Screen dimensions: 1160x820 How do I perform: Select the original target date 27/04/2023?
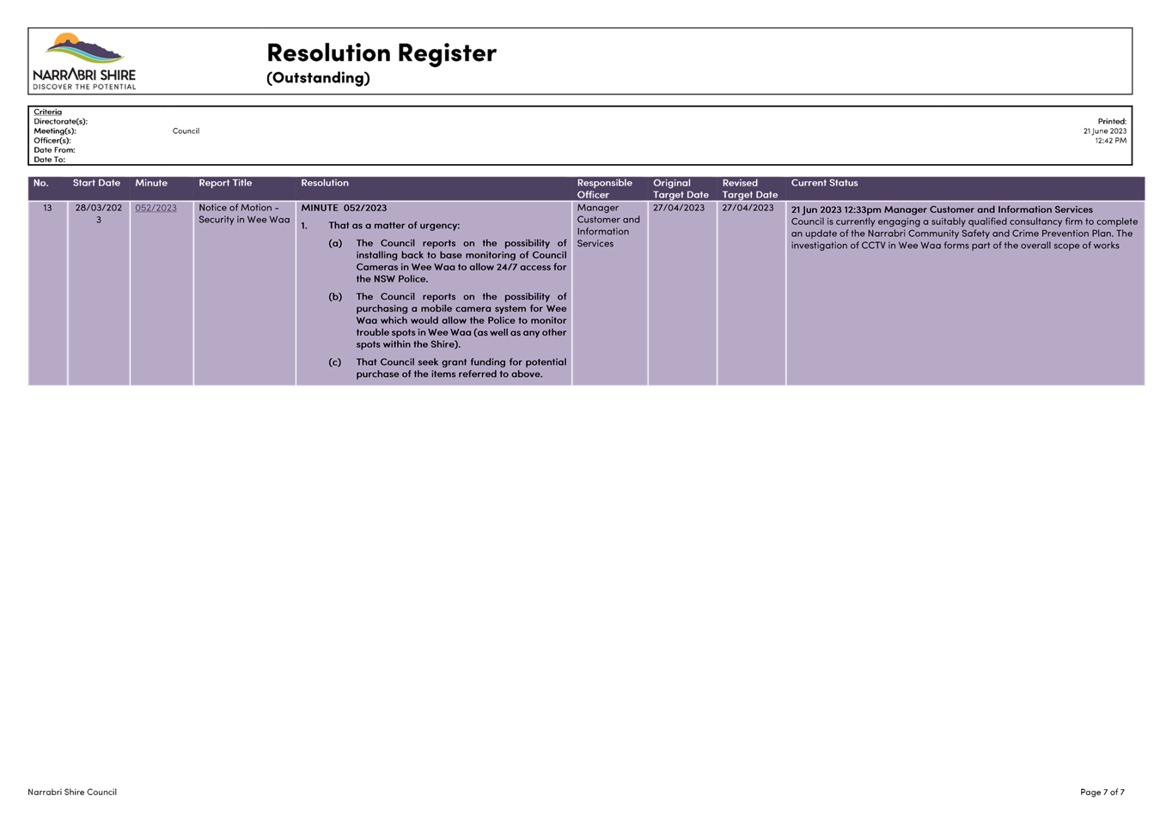[679, 208]
